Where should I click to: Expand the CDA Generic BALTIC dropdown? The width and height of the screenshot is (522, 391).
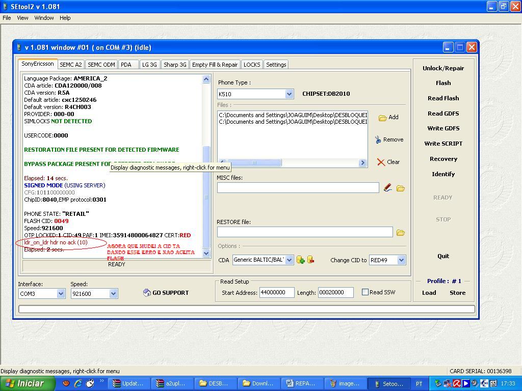pyautogui.click(x=290, y=260)
